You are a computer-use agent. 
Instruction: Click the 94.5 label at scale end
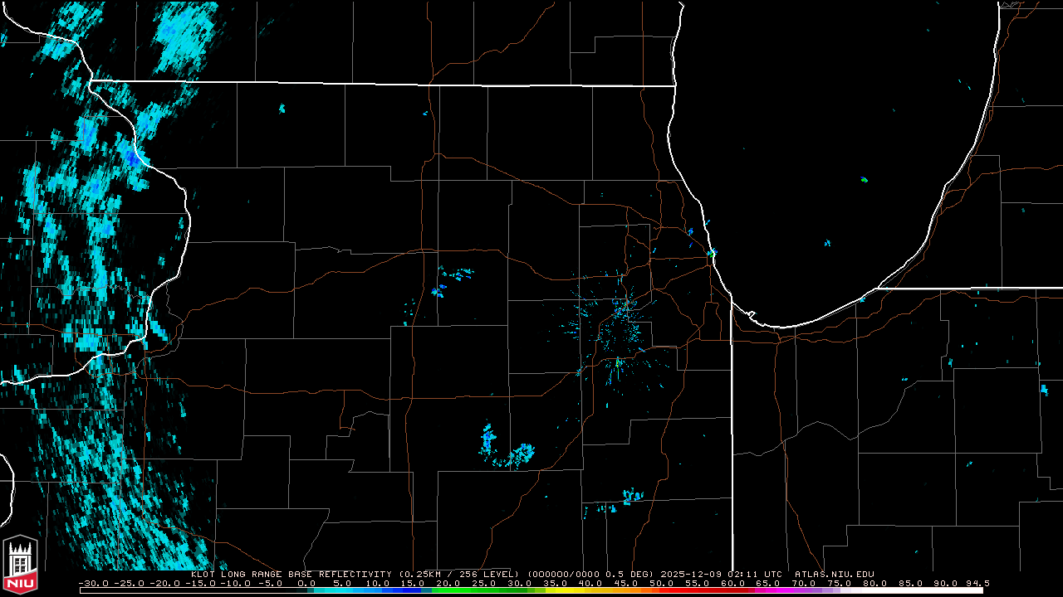[977, 583]
